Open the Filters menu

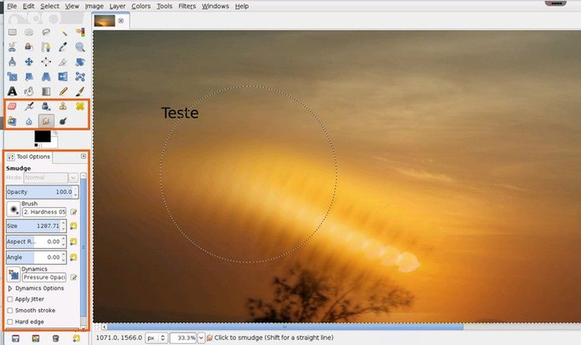tap(187, 6)
